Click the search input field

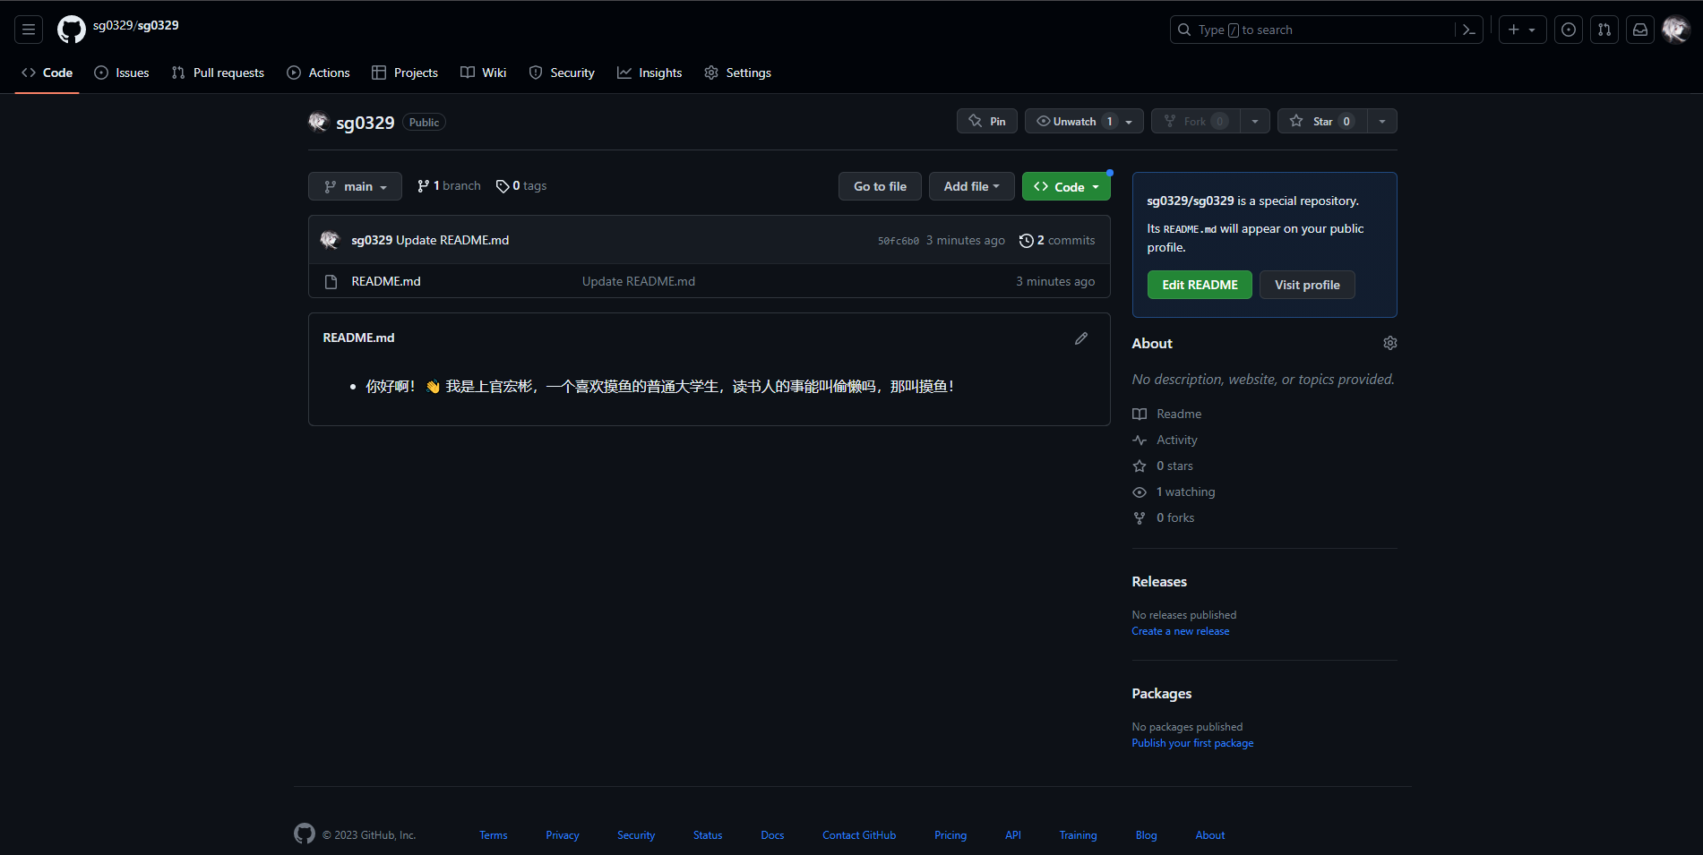pyautogui.click(x=1327, y=30)
